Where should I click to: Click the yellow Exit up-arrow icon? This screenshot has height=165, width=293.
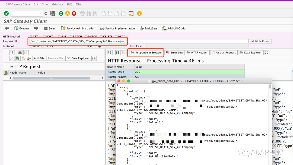[68, 14]
